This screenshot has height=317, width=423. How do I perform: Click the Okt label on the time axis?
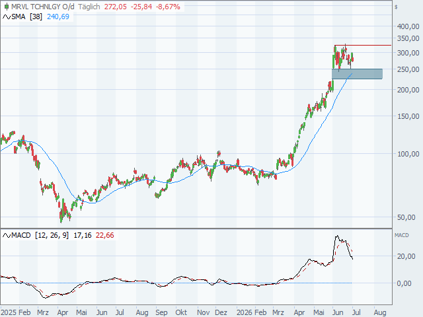click(x=181, y=312)
